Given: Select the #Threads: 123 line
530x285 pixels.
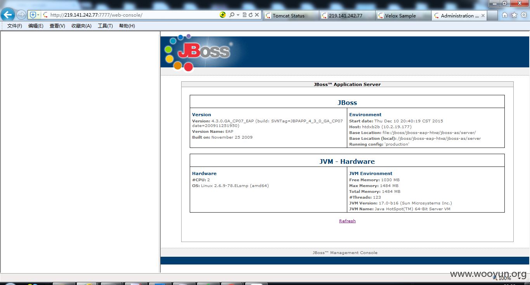Looking at the screenshot, I should (365, 197).
